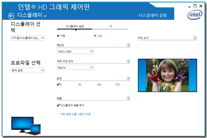The width and height of the screenshot is (207, 138).
Task: Click the 인텔 HD 그래픽 제어판 title
Action: pos(54,7)
